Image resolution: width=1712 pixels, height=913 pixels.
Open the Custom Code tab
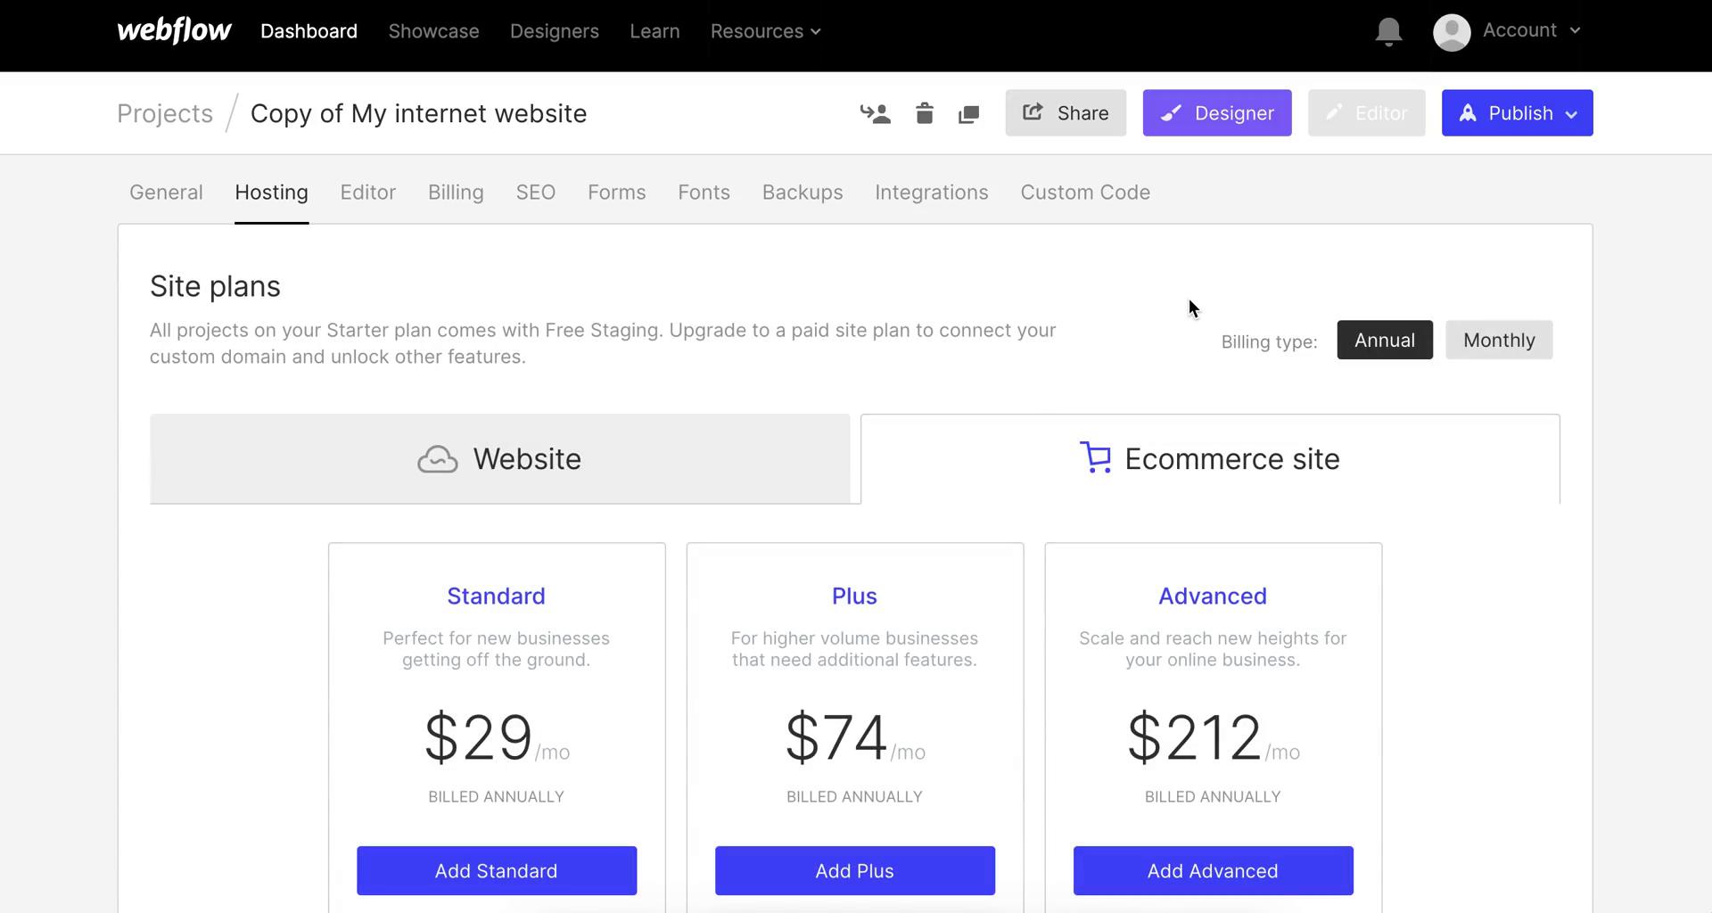point(1085,193)
